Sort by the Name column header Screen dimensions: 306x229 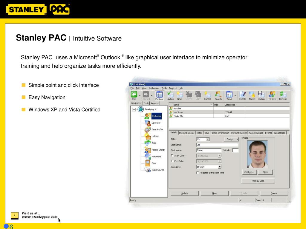193,105
